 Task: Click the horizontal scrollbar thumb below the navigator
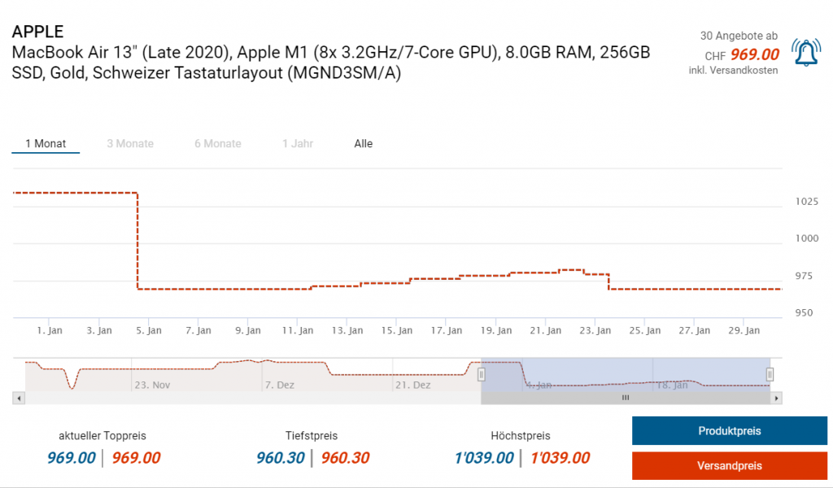click(625, 398)
